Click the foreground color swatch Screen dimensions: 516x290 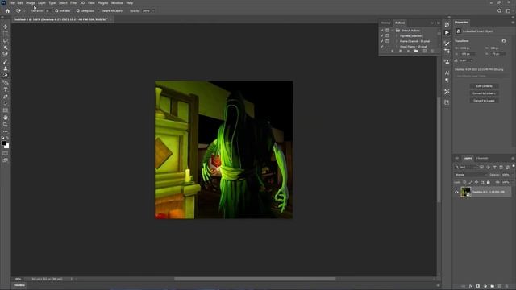3,143
